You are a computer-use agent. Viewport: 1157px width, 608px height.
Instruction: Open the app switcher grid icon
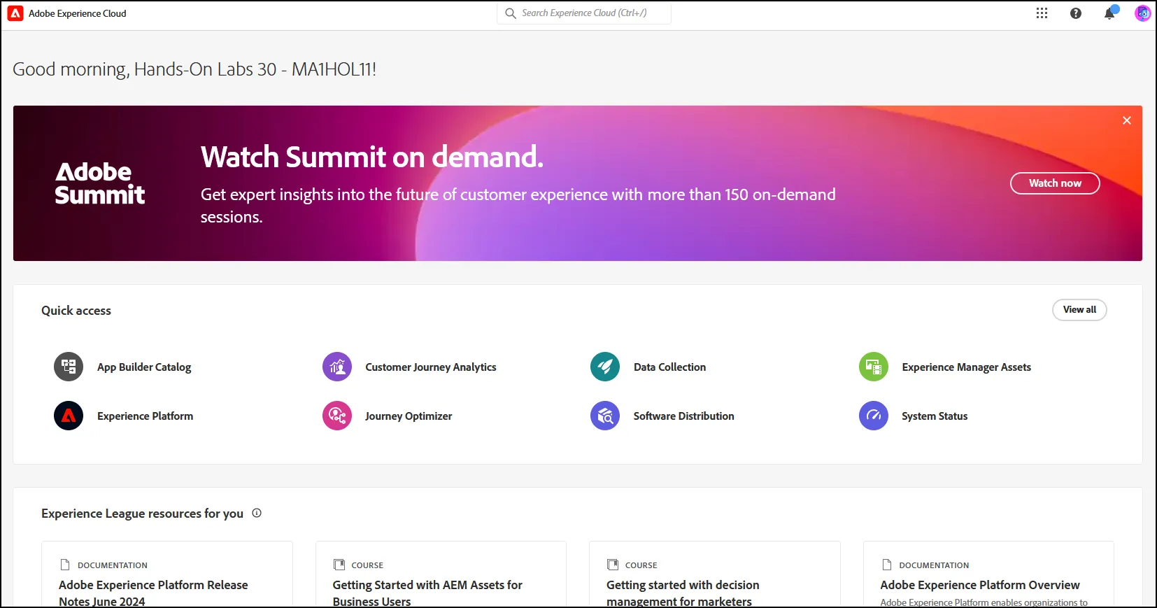click(x=1042, y=13)
